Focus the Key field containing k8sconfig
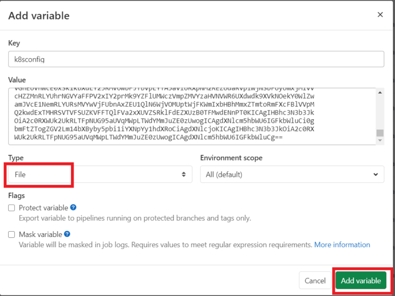The width and height of the screenshot is (395, 296). pyautogui.click(x=196, y=59)
